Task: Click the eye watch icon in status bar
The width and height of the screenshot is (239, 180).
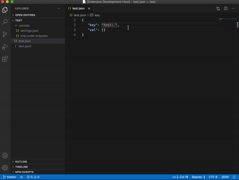Action: pos(22,177)
